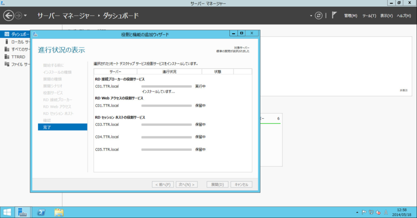The width and height of the screenshot is (417, 218).
Task: Click the 完了 step in the wizard
Action: [x=63, y=127]
